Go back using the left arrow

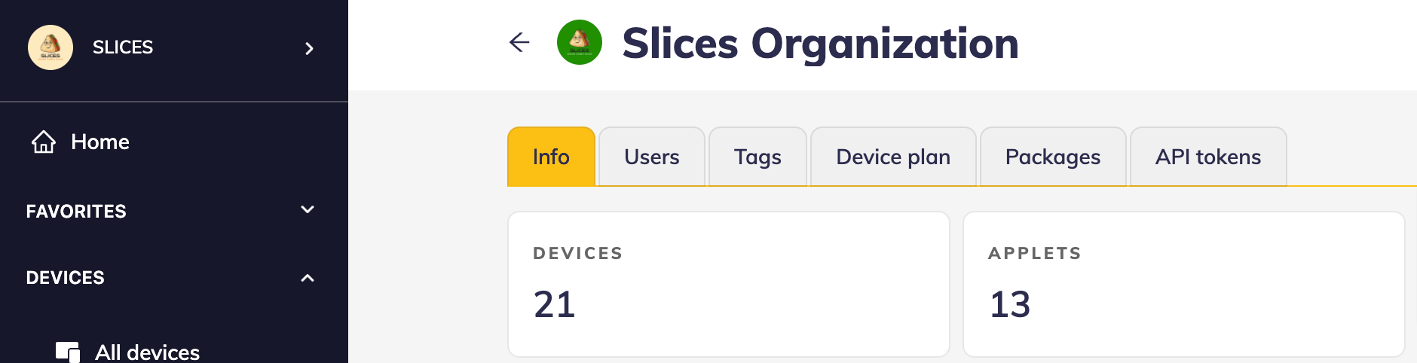(x=519, y=42)
